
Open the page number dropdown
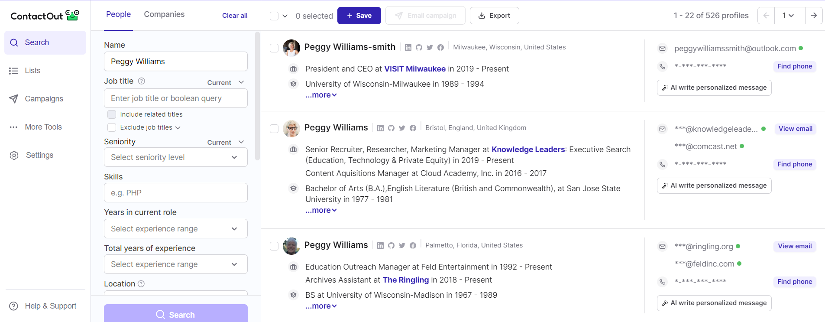788,16
